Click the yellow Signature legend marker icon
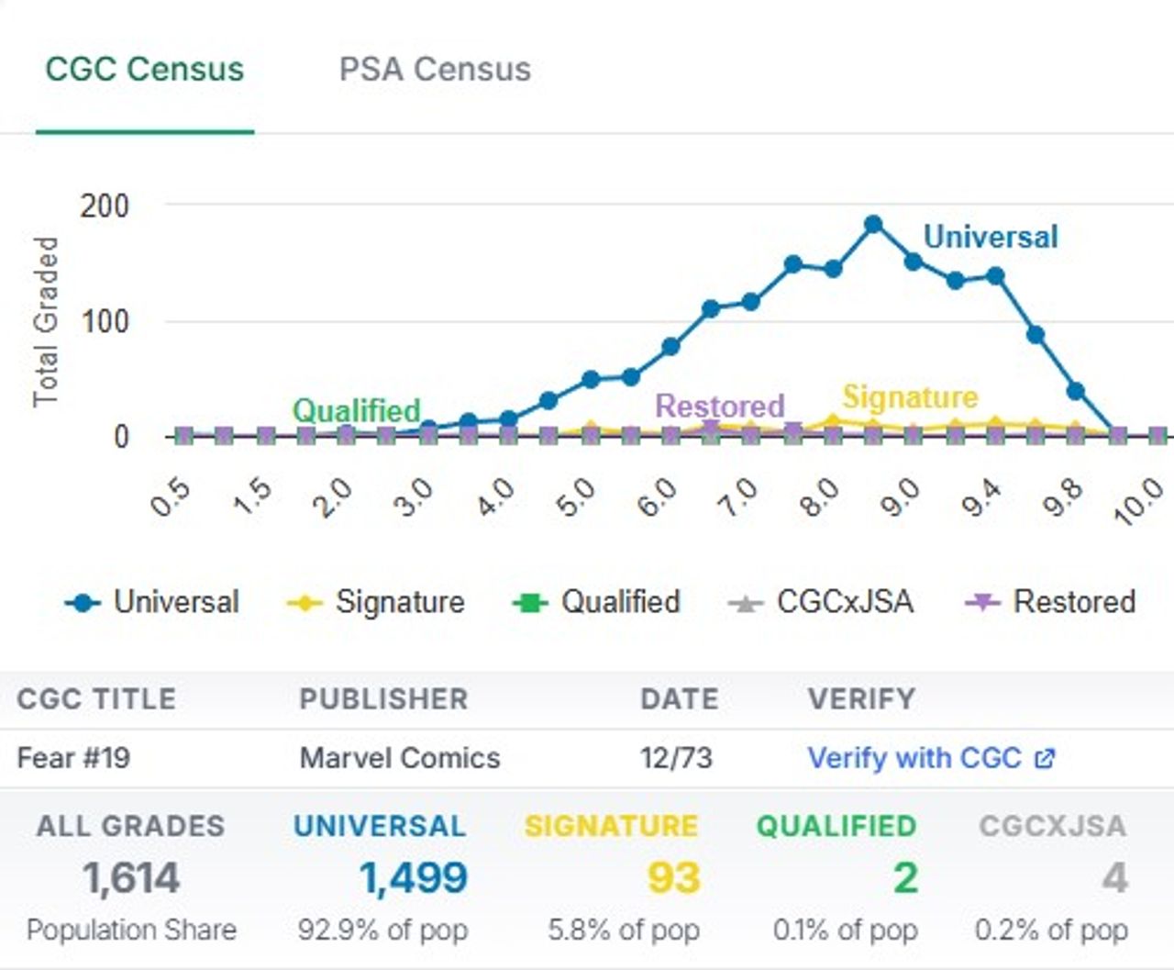Screen dimensions: 1174x970 [x=305, y=604]
